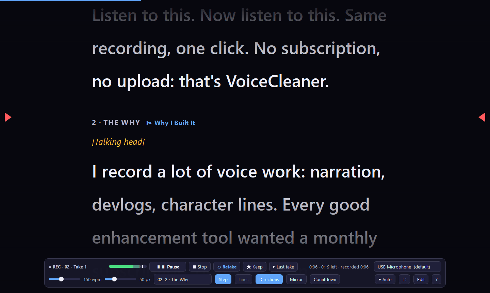Open the section selector showing 2 · The Why

click(x=183, y=279)
